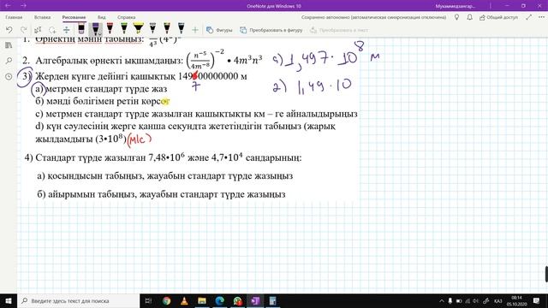Image resolution: width=548 pixels, height=308 pixels.
Task: Click Общий доступ share button
Action: point(498,17)
